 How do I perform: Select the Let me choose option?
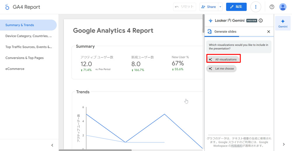(222, 69)
